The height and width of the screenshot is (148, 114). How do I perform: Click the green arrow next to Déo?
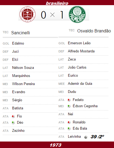tap(13, 123)
